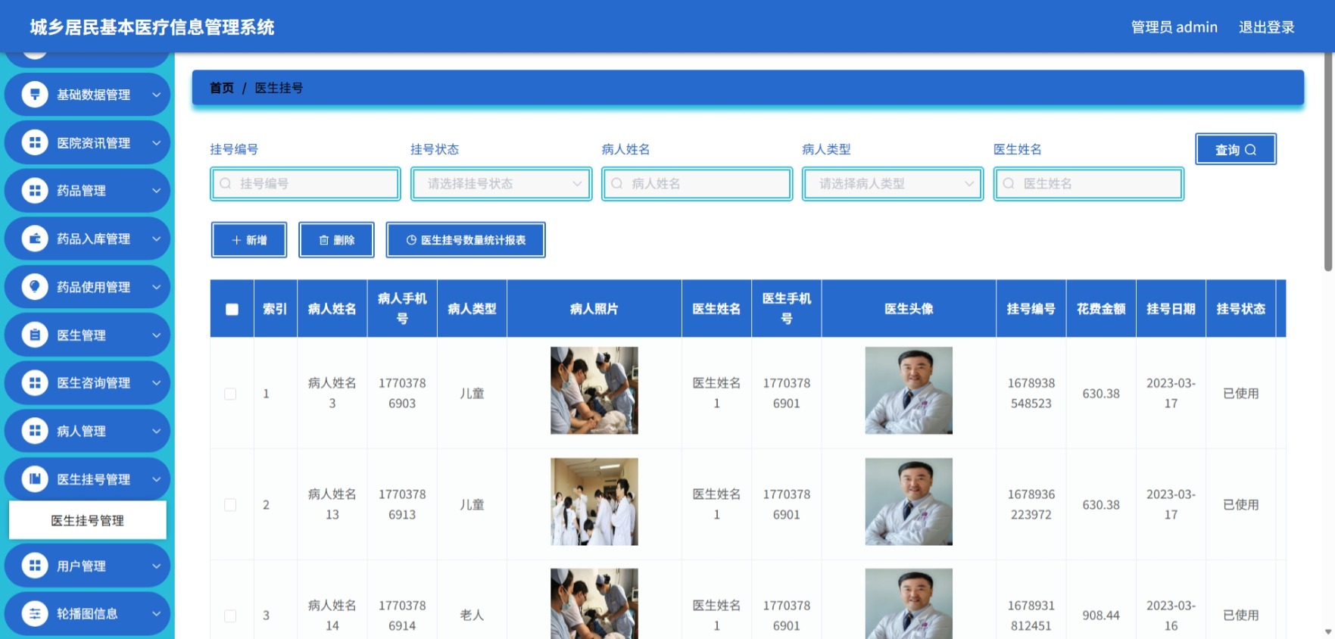Expand 医生咨询管理 menu chevron
This screenshot has width=1335, height=639.
click(x=156, y=382)
